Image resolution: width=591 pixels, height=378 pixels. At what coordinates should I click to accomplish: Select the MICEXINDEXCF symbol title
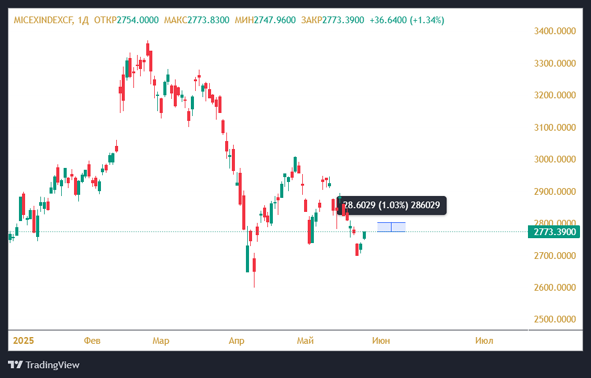43,20
